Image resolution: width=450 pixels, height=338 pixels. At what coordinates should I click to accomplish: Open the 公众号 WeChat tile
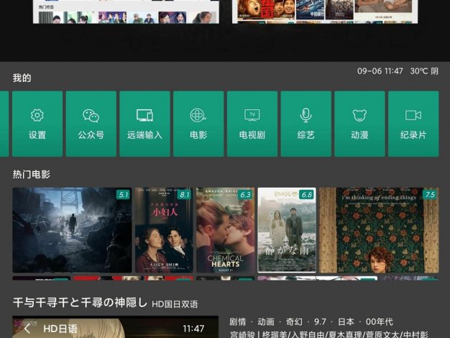pos(91,124)
